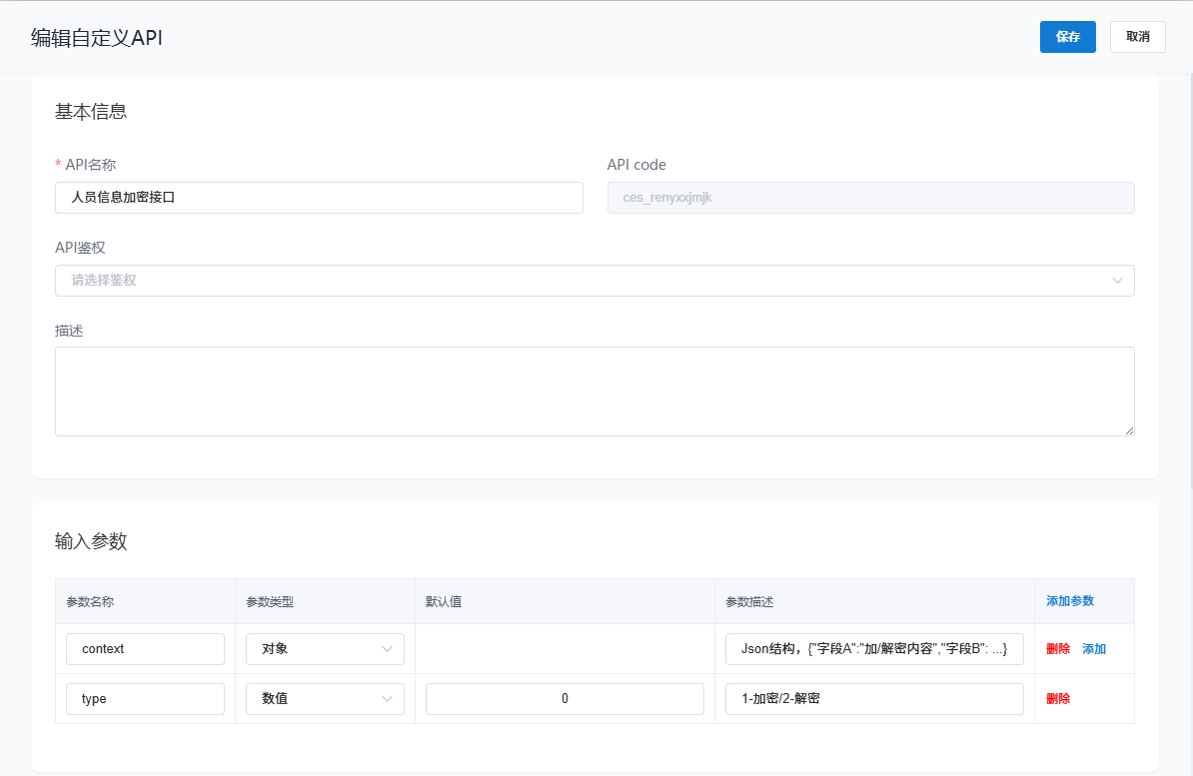The image size is (1193, 776).
Task: Click inside the 描述 text area
Action: [x=594, y=390]
